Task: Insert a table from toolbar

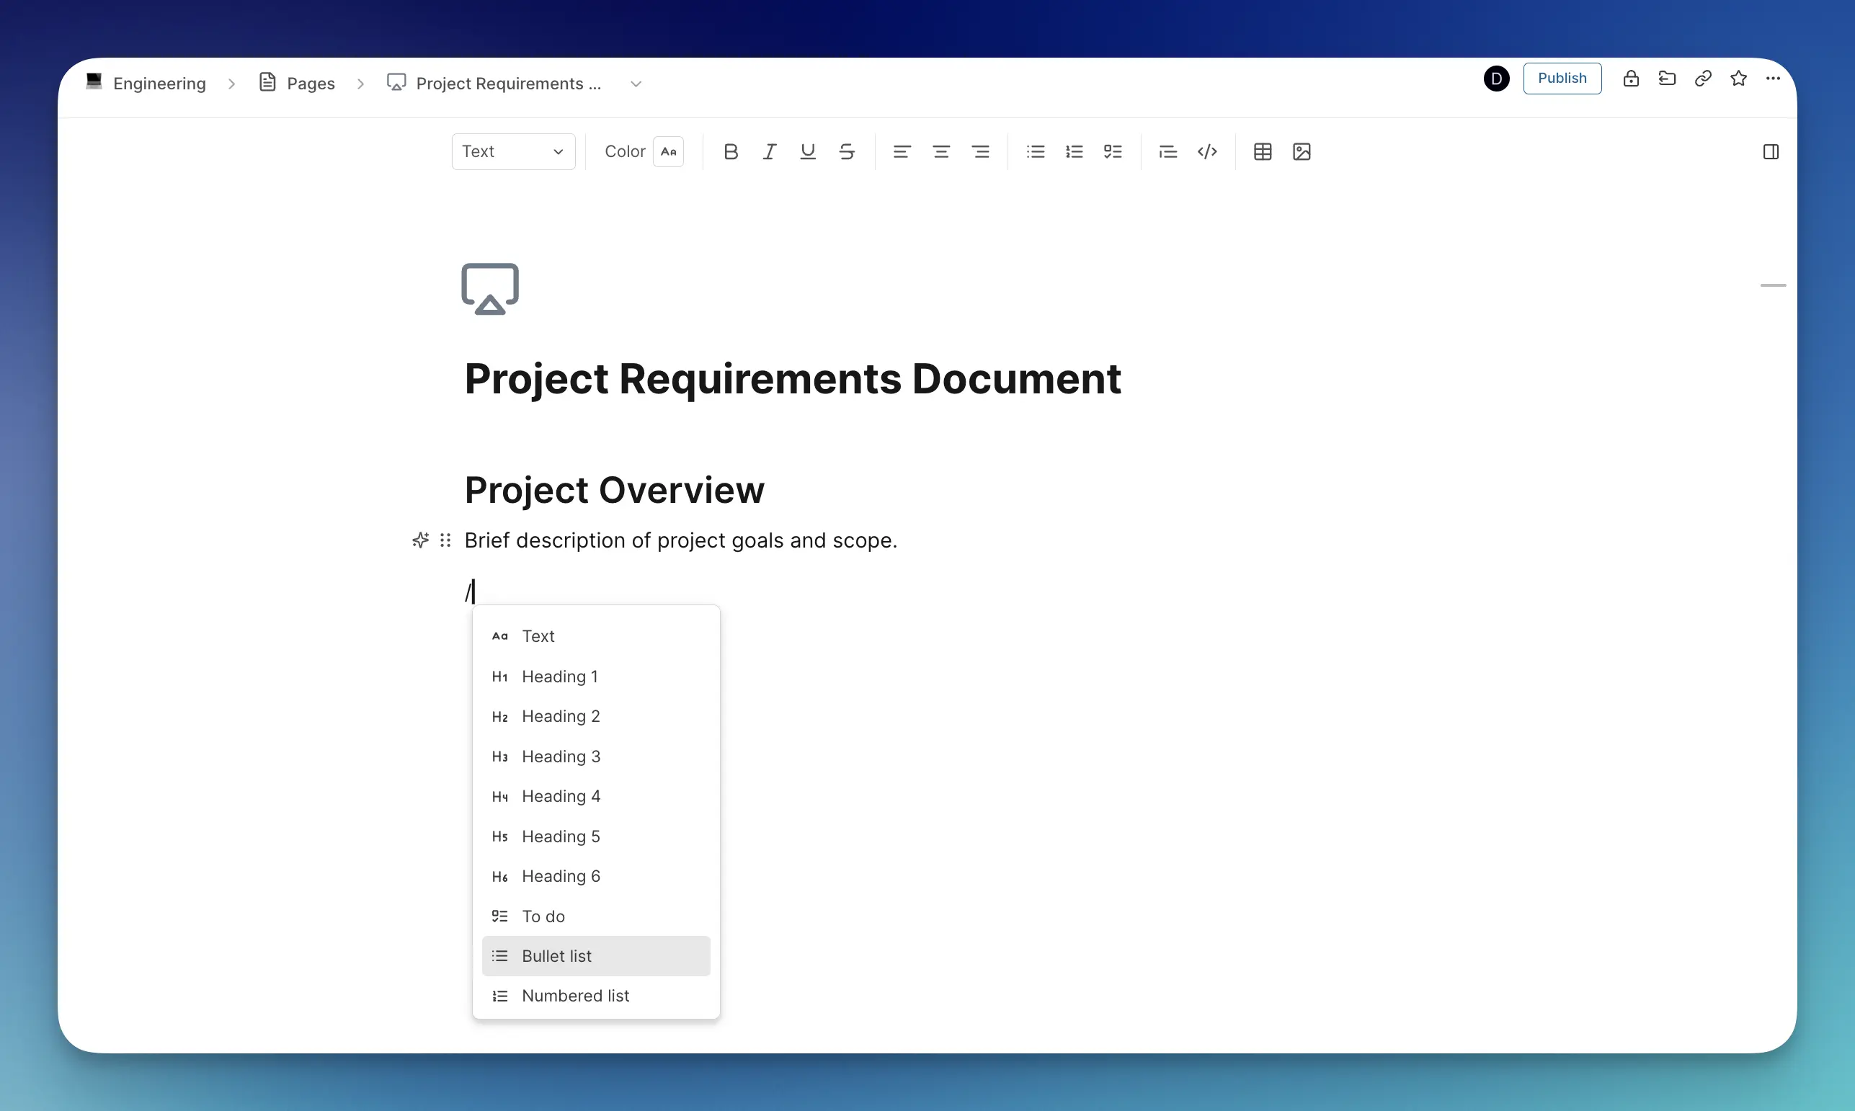Action: (x=1263, y=152)
